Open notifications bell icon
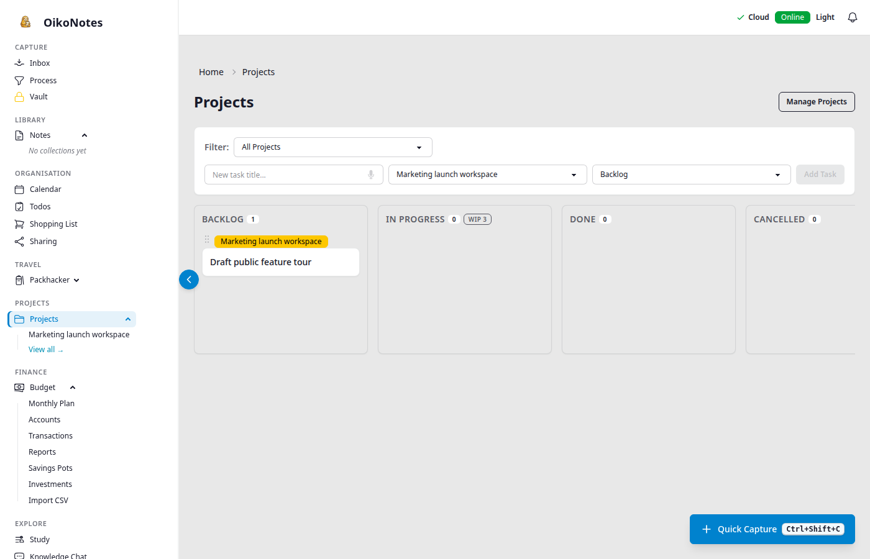Viewport: 870px width, 559px height. [853, 17]
